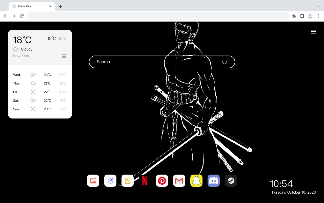Viewport: 324px width, 203px height.
Task: Go back to the previous page
Action: tap(6, 16)
